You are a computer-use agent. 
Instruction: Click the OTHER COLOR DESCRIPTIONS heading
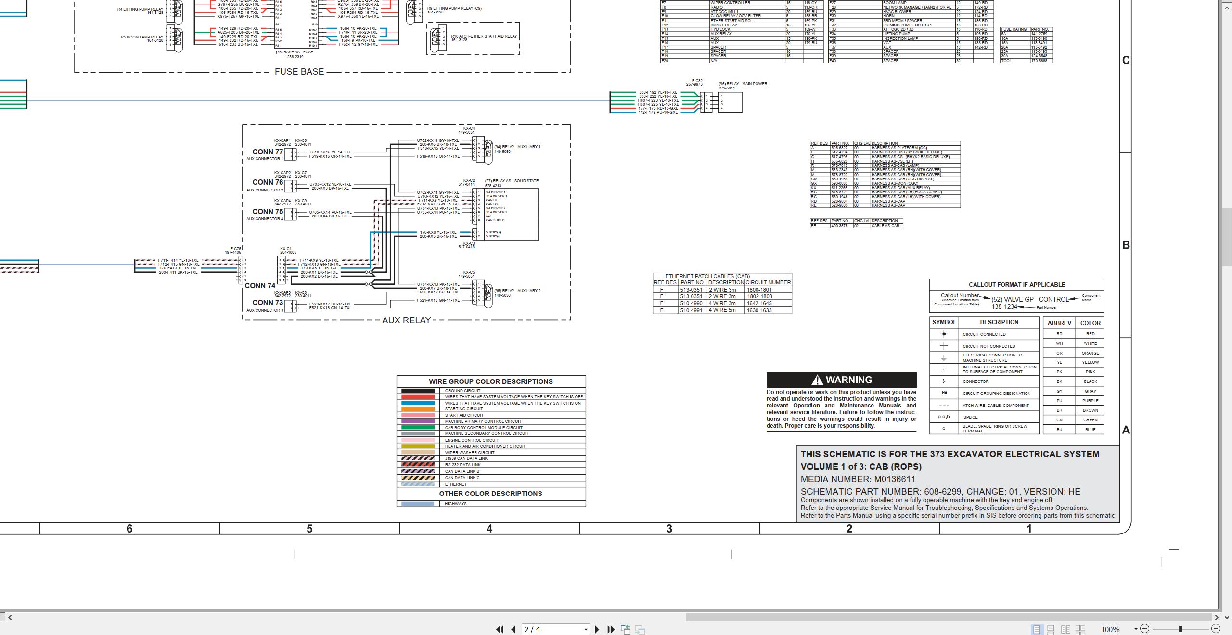point(490,494)
